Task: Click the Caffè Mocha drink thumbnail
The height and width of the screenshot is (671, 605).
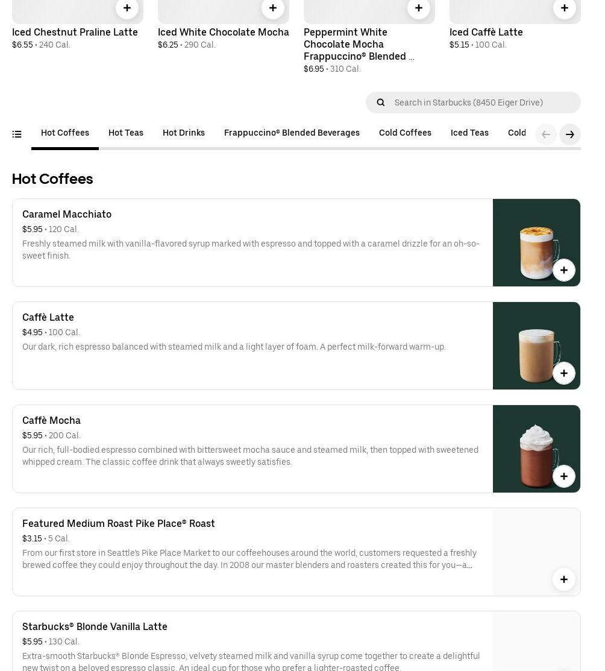Action: 536,449
